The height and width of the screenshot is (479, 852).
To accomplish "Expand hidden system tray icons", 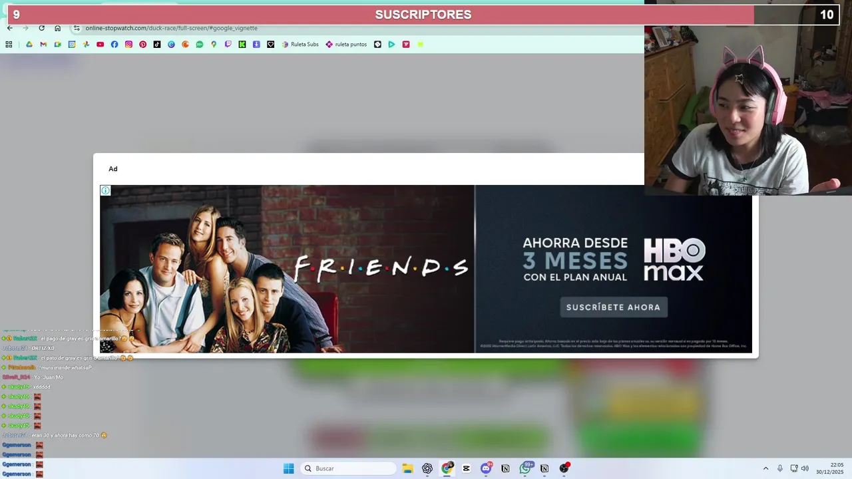I will click(765, 468).
